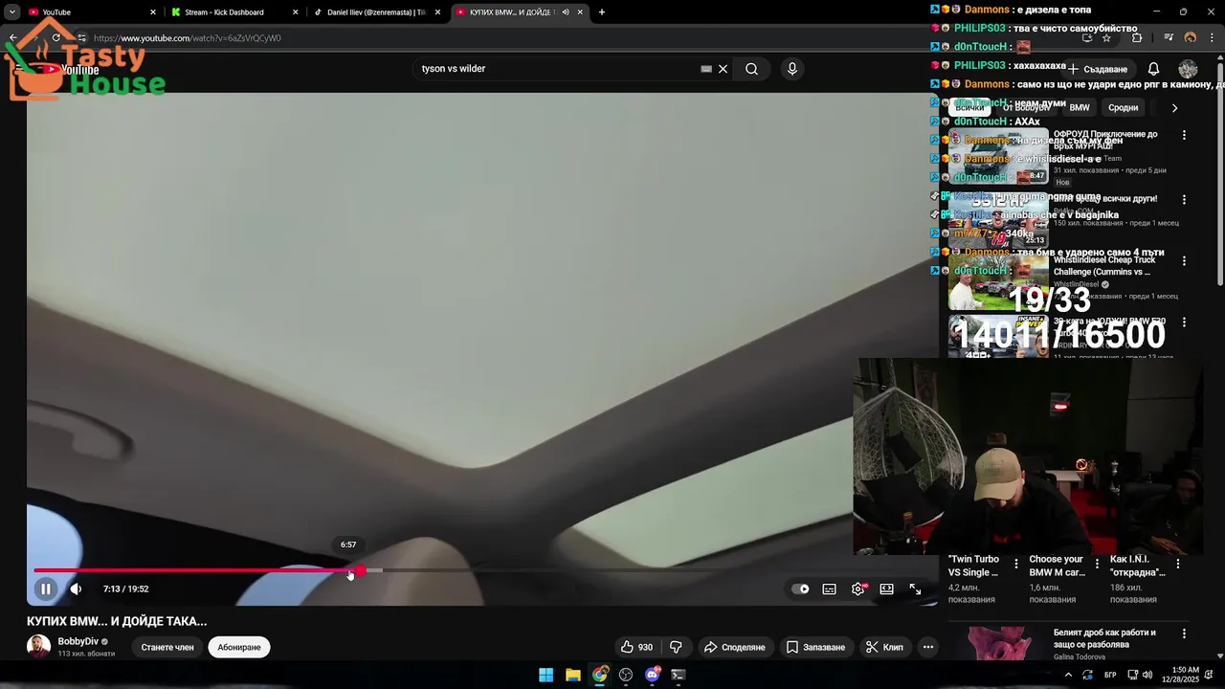Open options for the 150 хил. показвания video
The height and width of the screenshot is (689, 1225).
(x=1184, y=200)
